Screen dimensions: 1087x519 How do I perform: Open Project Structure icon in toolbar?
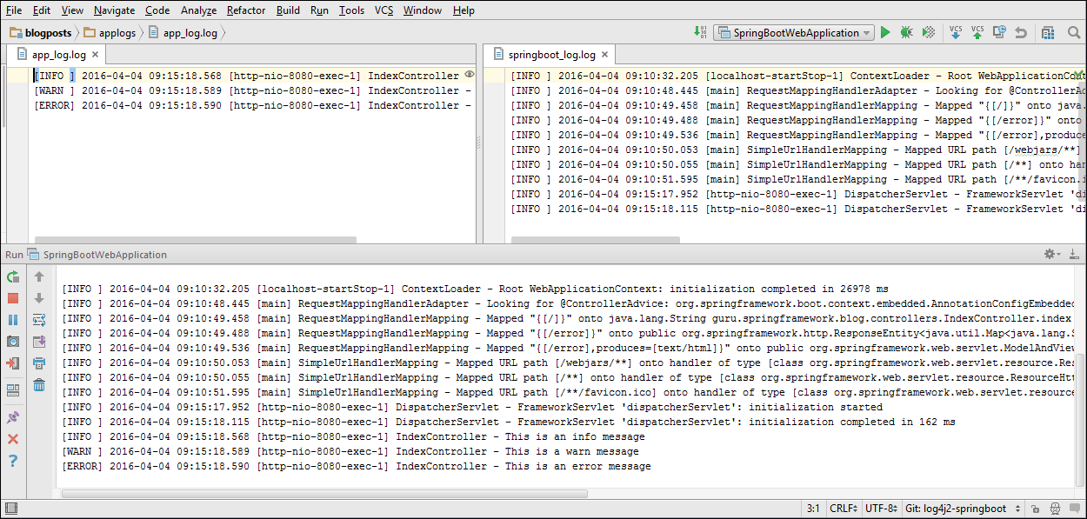coord(1049,32)
